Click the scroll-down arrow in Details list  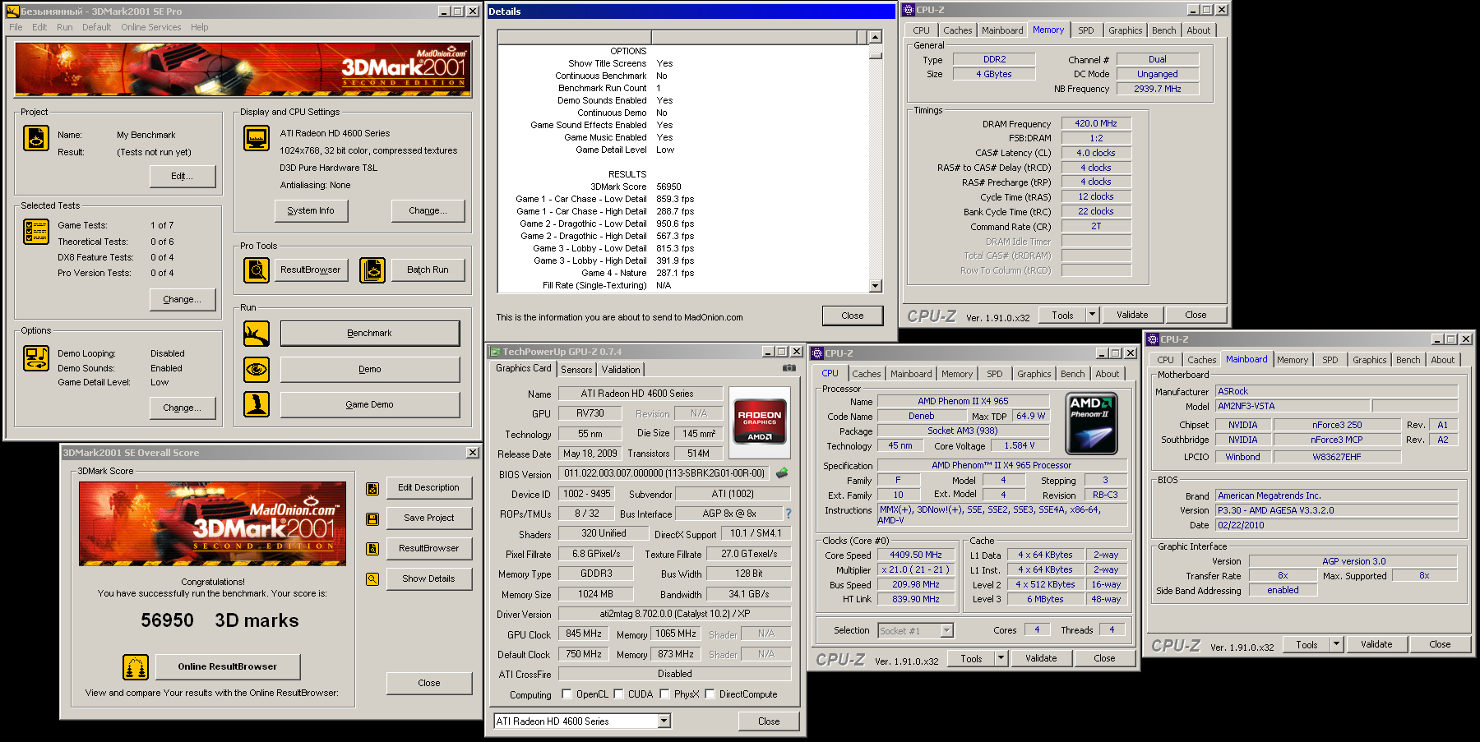point(875,286)
